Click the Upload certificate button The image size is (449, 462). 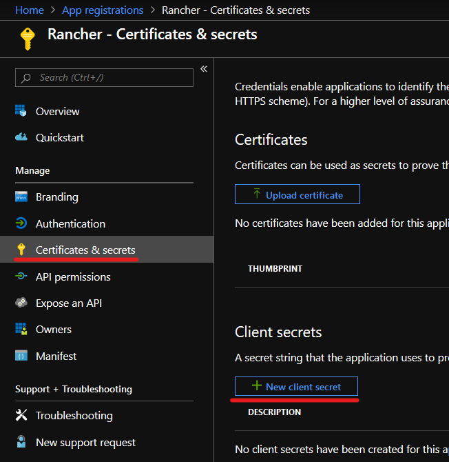(x=297, y=194)
